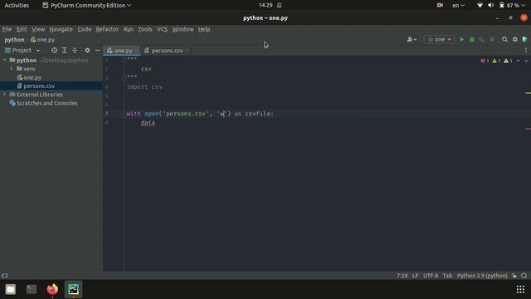Open the Window menu

[x=183, y=29]
